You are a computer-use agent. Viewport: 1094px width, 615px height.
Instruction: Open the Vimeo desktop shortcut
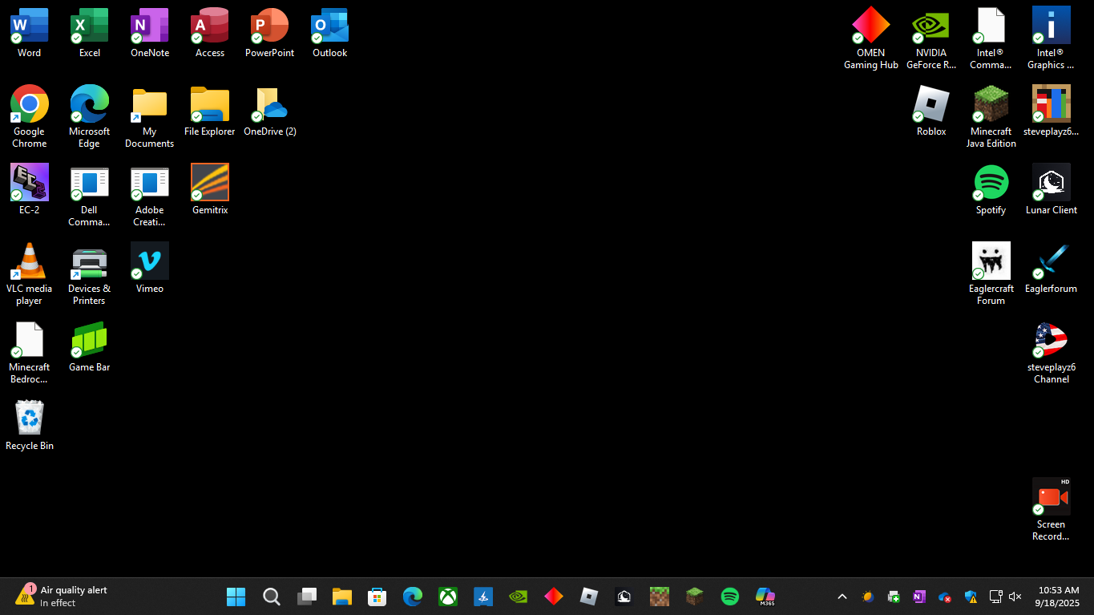150,261
